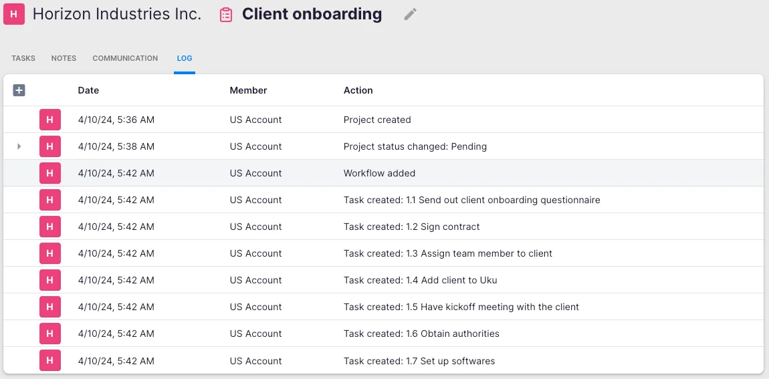Sort by the Date column header
Viewport: 769px width, 379px height.
coord(88,90)
